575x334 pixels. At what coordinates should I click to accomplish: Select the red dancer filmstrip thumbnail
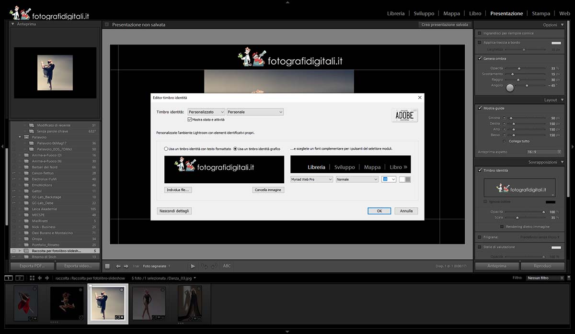pyautogui.click(x=25, y=303)
